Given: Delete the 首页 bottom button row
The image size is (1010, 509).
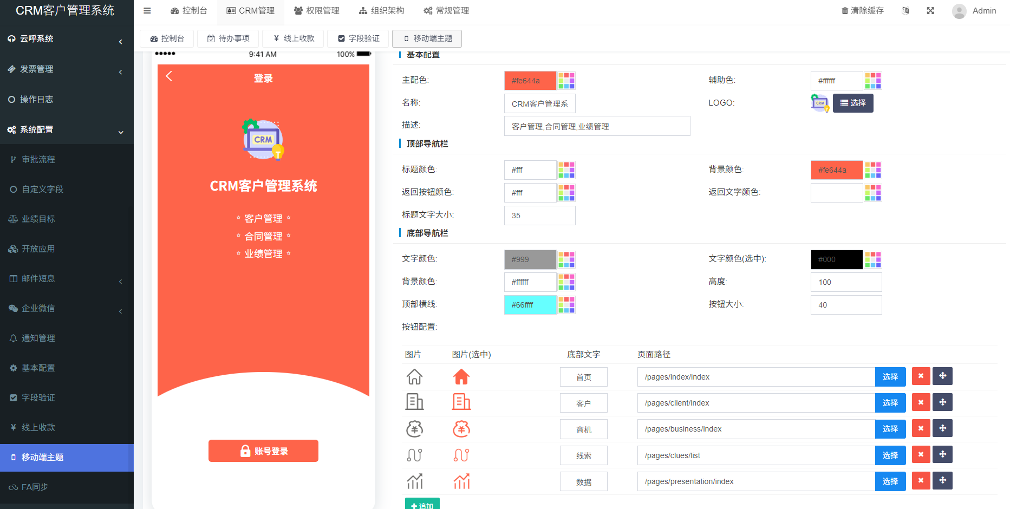Looking at the screenshot, I should [921, 376].
